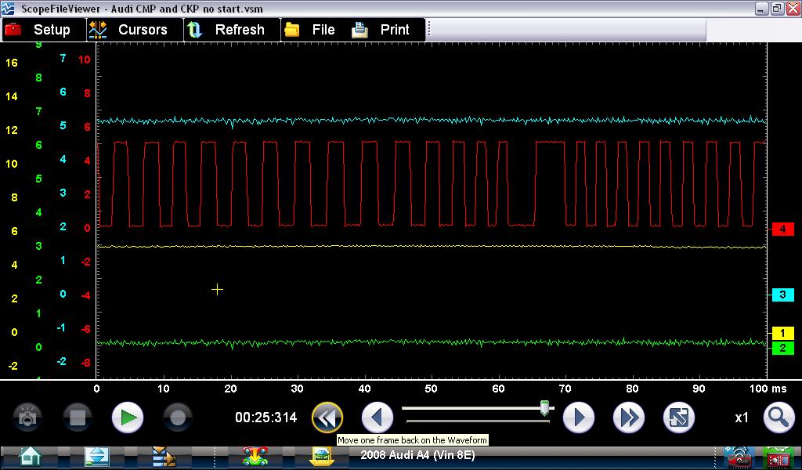Open the Cursors menu
The width and height of the screenshot is (802, 470).
pos(128,30)
